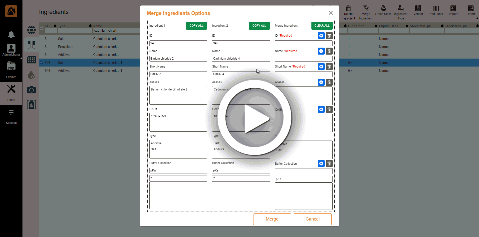Open the Settings sliders icon

click(11, 113)
